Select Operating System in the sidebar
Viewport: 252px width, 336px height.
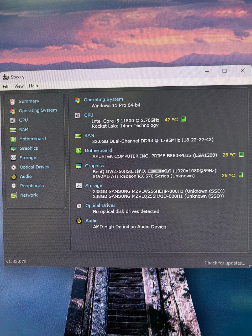click(x=38, y=111)
